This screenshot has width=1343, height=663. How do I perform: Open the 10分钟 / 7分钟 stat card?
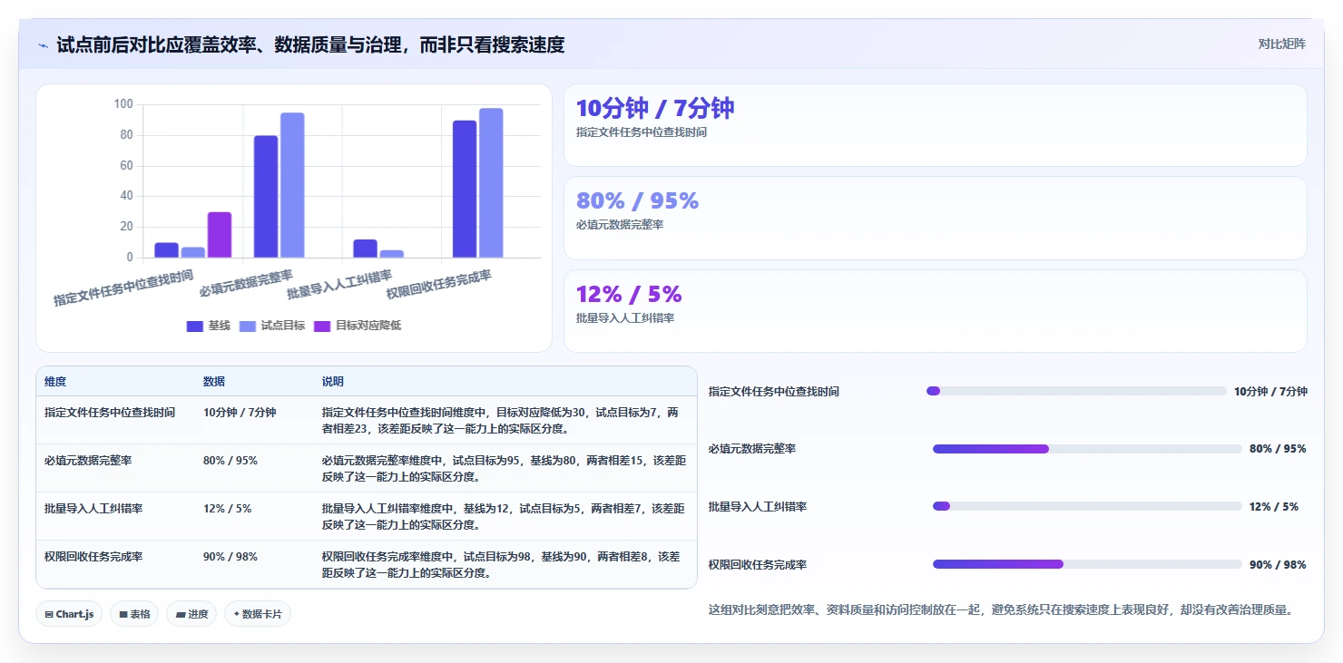(x=936, y=125)
